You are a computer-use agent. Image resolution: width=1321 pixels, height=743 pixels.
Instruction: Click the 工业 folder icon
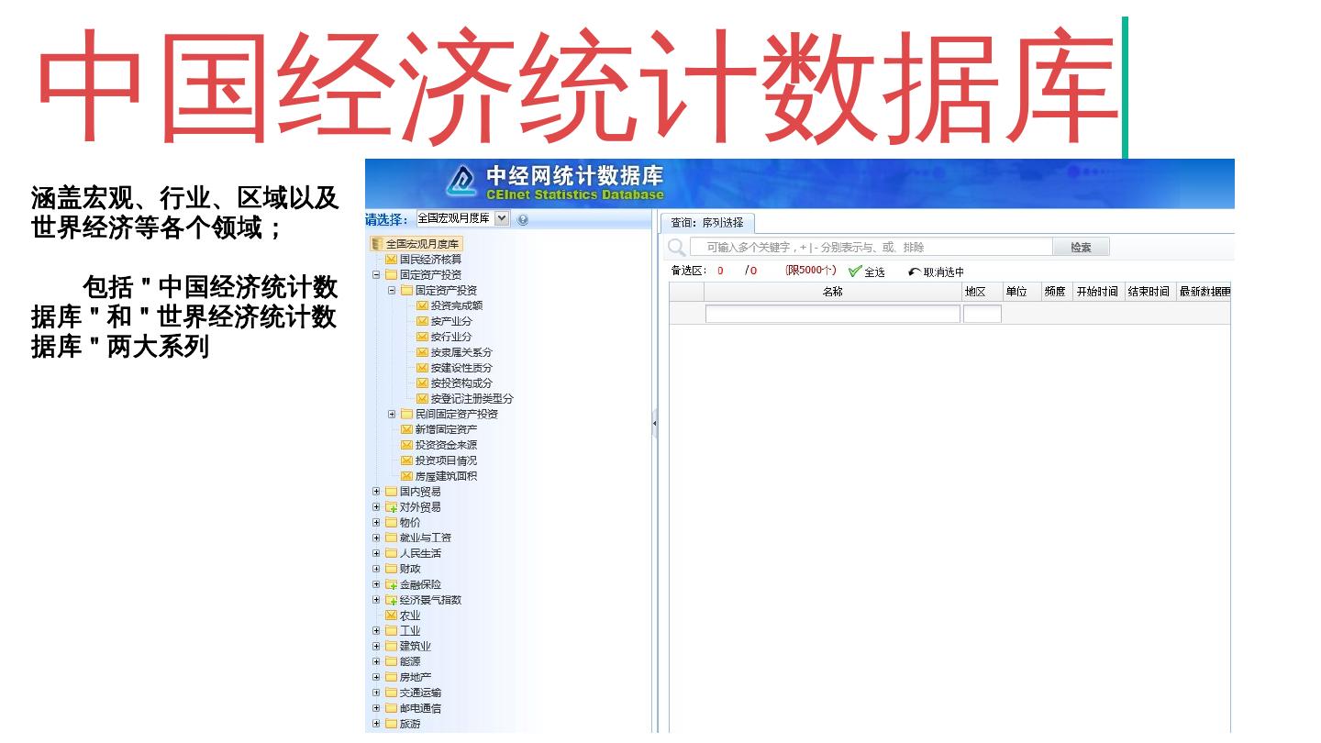pos(392,631)
